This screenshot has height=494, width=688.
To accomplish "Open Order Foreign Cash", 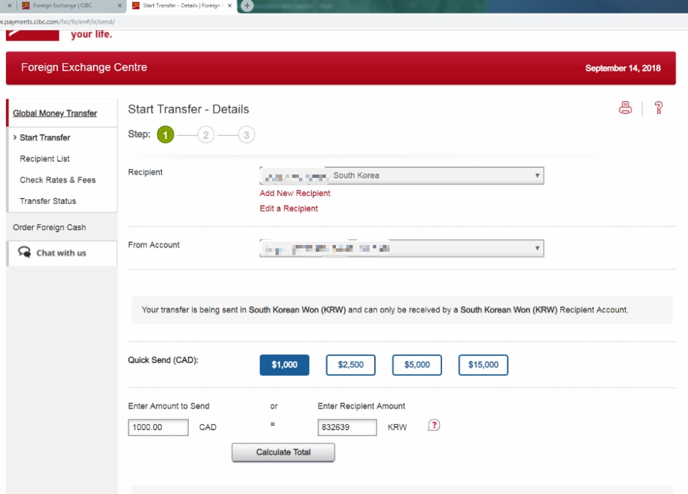I will click(x=49, y=227).
